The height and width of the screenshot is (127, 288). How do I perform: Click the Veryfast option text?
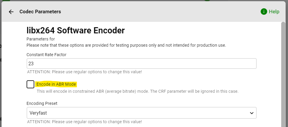click(38, 113)
